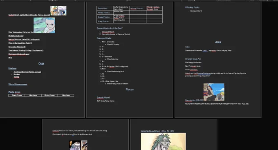
Task: Click "Miss All Sunday (Nico Robin?)" line
Action: click(20, 43)
